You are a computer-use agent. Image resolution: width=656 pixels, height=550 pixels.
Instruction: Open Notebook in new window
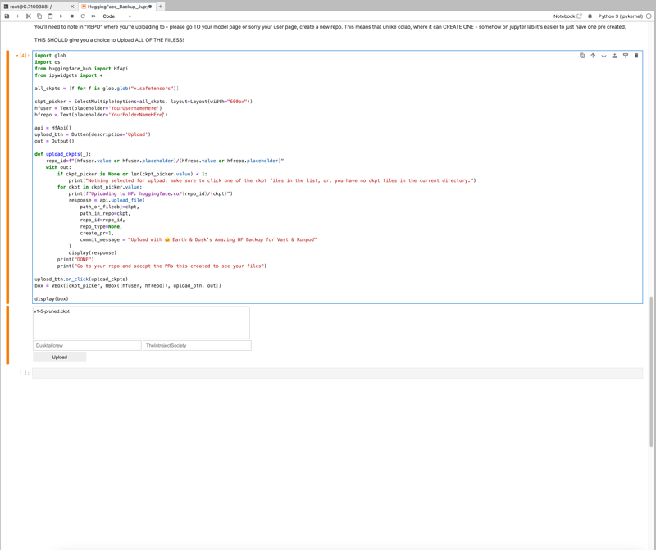click(x=567, y=16)
